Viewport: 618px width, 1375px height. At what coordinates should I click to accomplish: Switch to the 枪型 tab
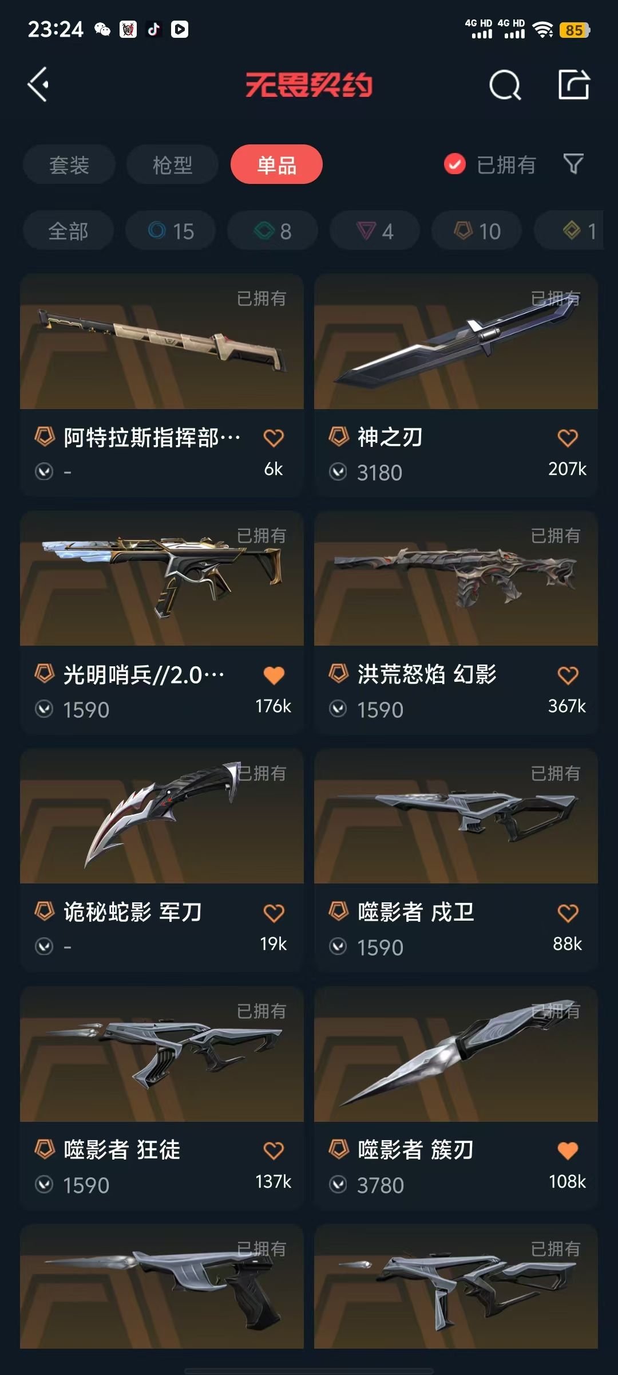[x=172, y=164]
